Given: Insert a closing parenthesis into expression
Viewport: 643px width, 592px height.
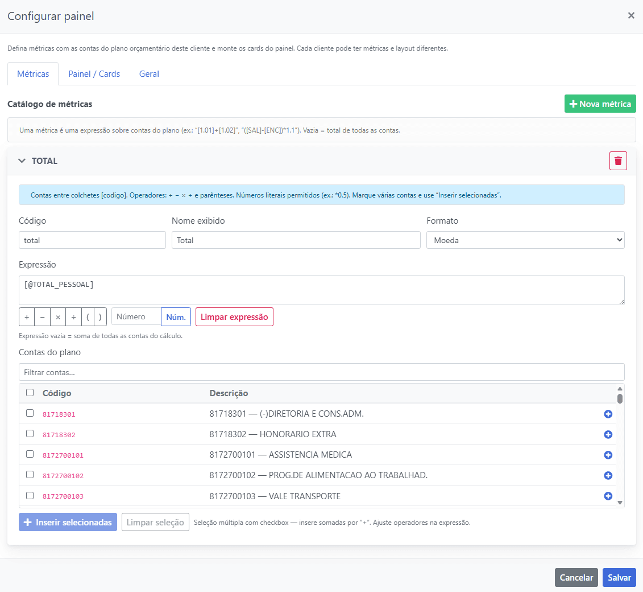Looking at the screenshot, I should point(100,317).
